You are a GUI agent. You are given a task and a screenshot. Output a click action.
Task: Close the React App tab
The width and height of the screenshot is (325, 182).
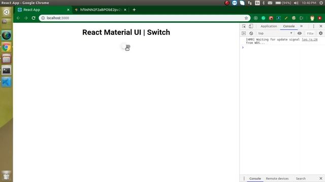(68, 10)
